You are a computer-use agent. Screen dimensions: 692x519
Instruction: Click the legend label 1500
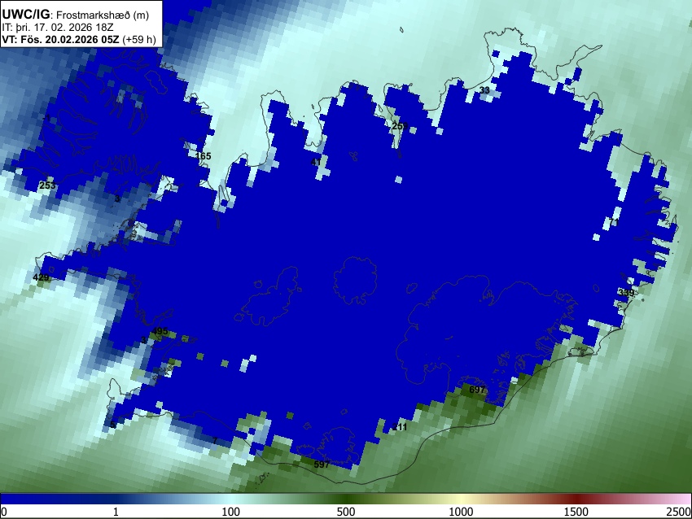[x=576, y=512]
